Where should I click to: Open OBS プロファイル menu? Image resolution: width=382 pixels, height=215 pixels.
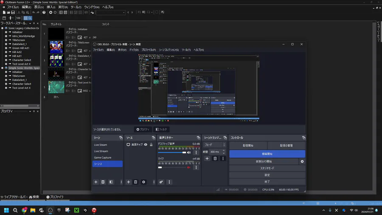pos(149,50)
